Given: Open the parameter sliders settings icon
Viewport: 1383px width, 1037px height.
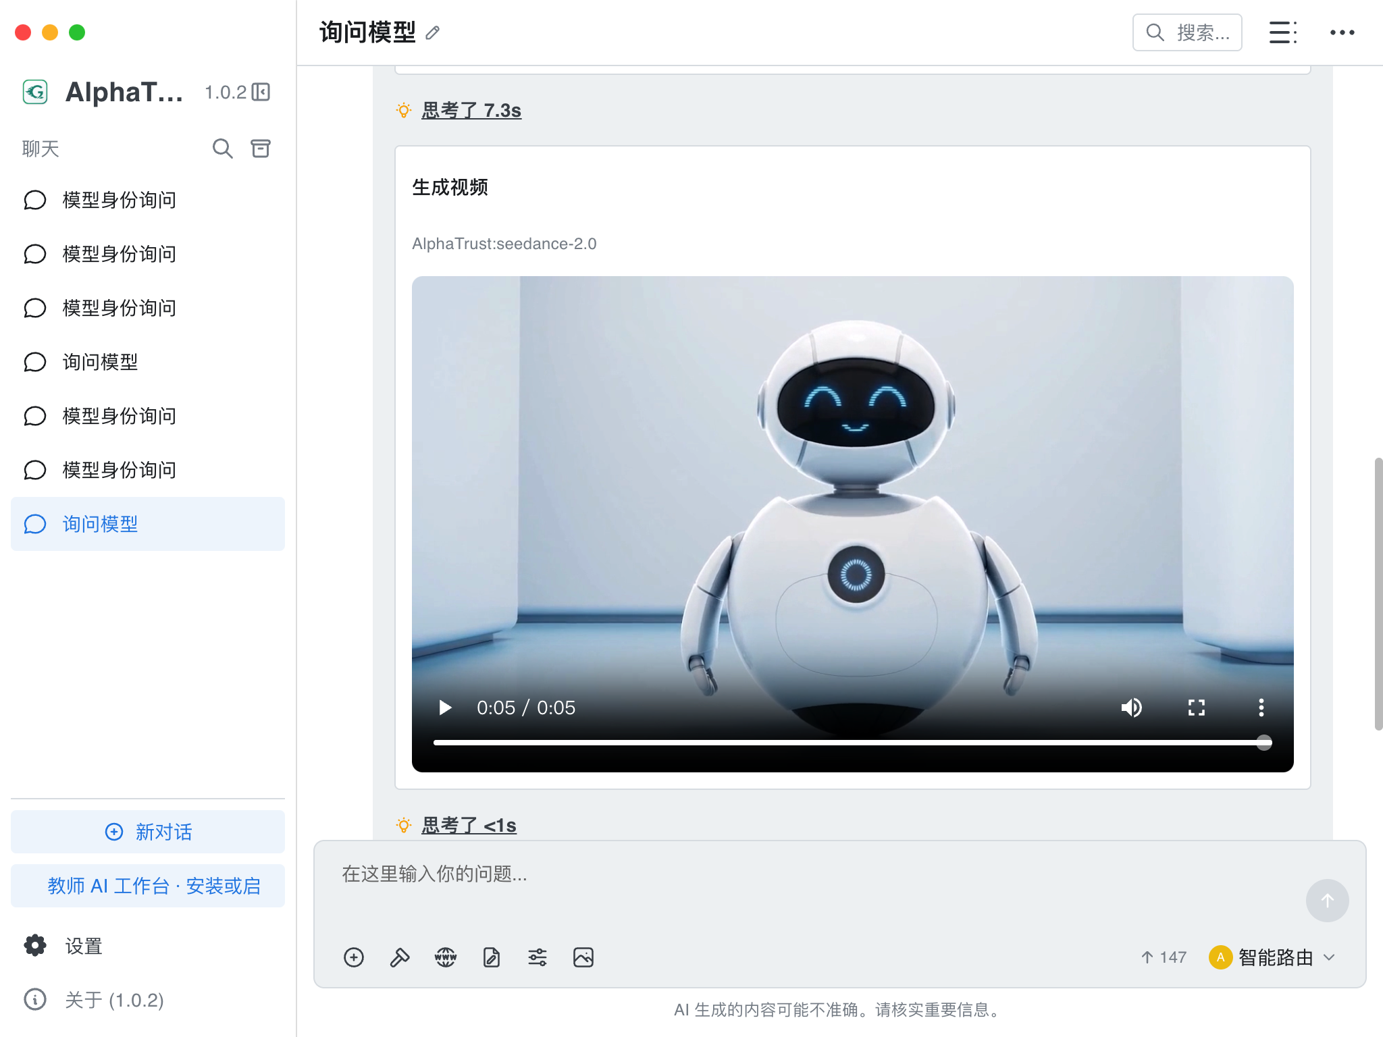Looking at the screenshot, I should click(538, 957).
